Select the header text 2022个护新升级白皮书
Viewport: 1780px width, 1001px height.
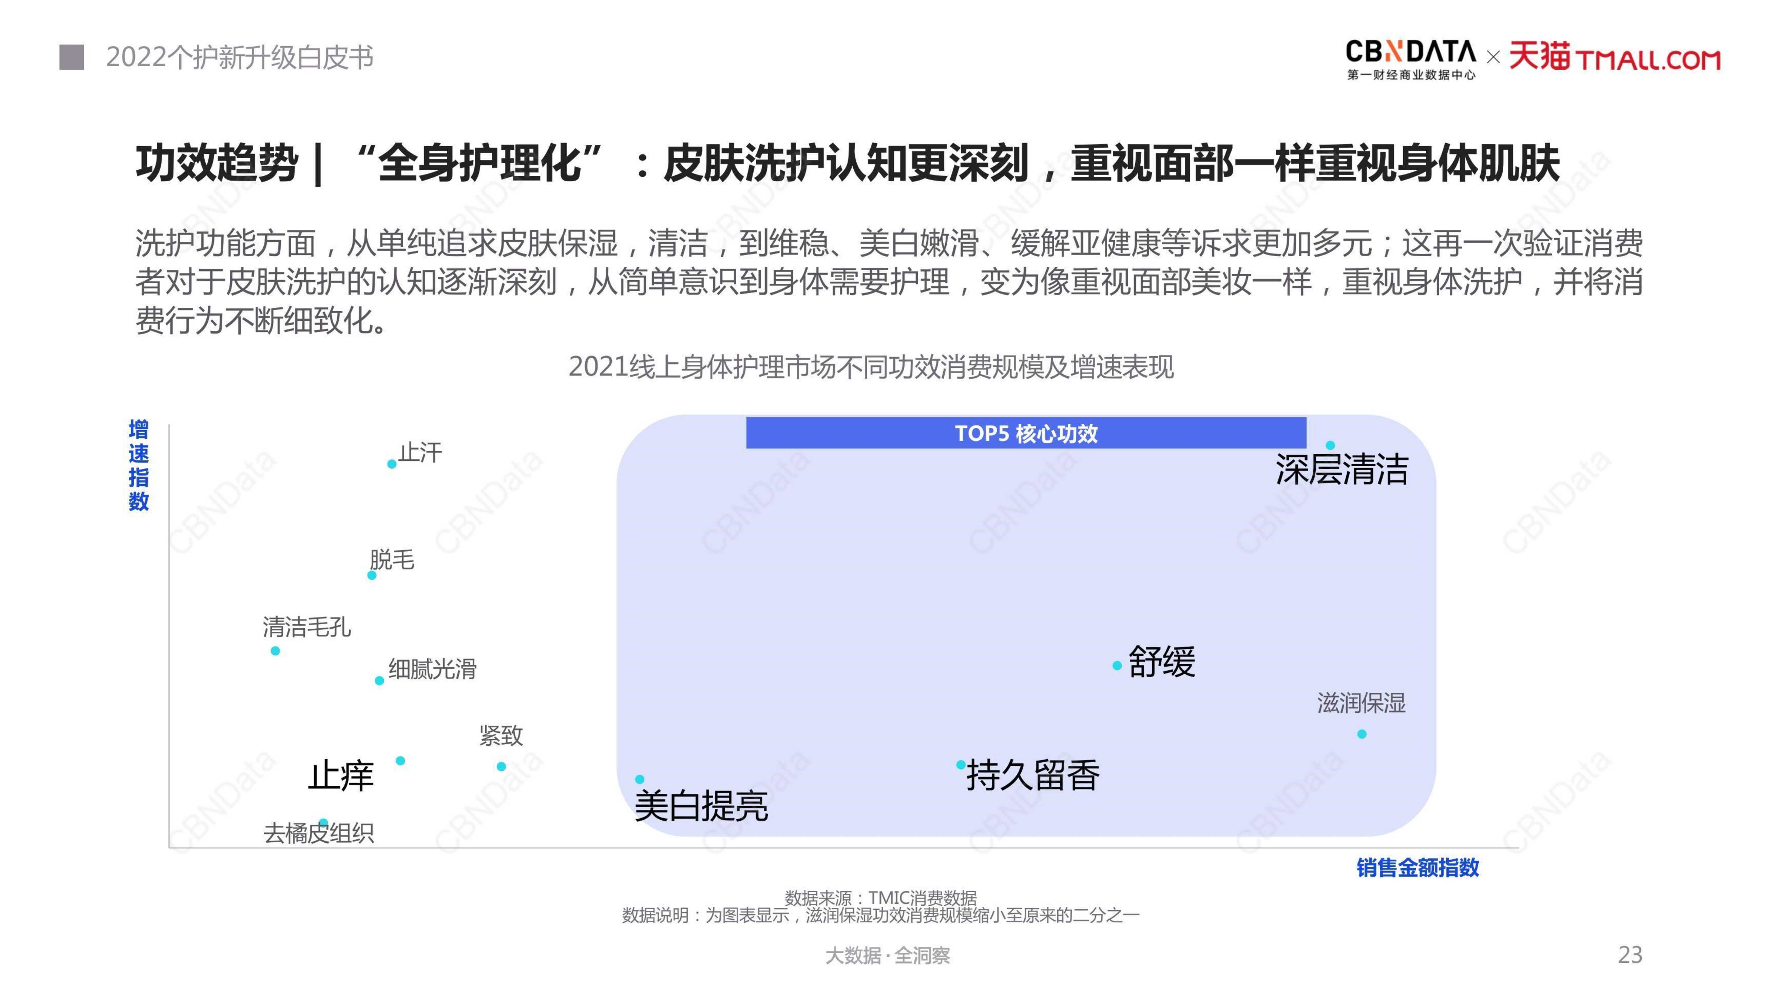pyautogui.click(x=240, y=57)
